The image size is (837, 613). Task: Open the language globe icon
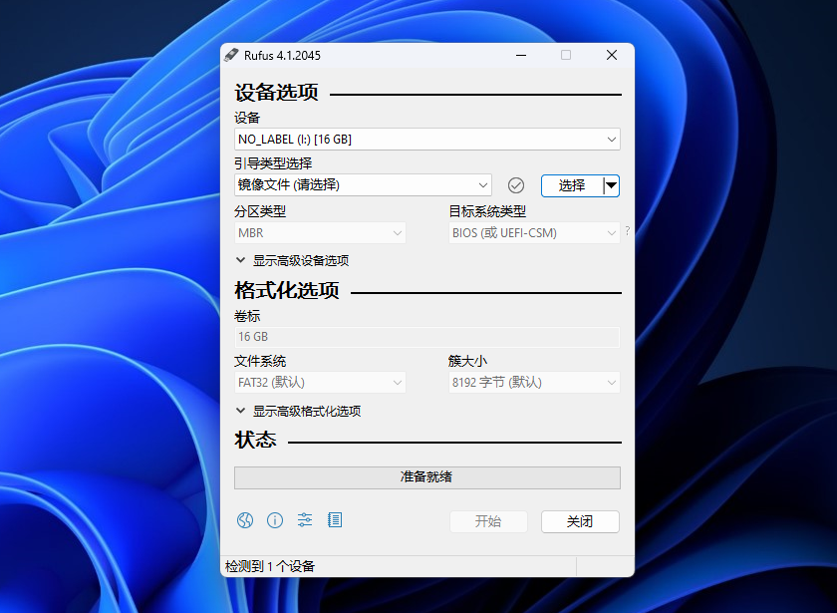tap(245, 520)
